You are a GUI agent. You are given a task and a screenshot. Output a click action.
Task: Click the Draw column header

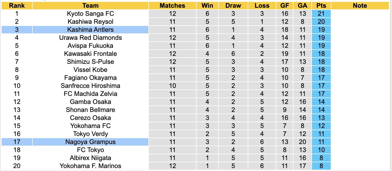tap(233, 6)
